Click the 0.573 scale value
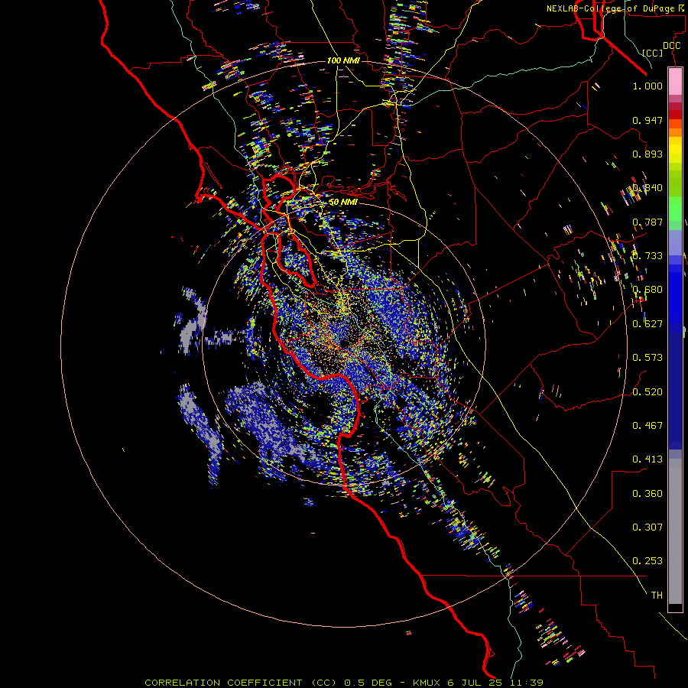Image resolution: width=688 pixels, height=688 pixels. tap(647, 358)
